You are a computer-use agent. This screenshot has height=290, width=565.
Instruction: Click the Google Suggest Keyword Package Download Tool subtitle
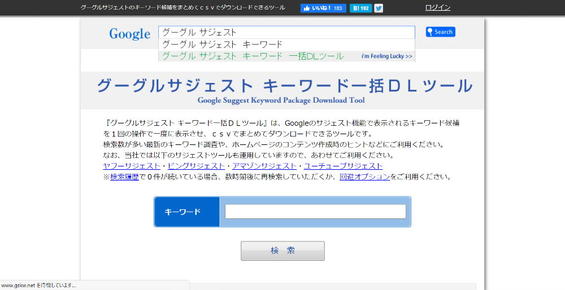281,100
